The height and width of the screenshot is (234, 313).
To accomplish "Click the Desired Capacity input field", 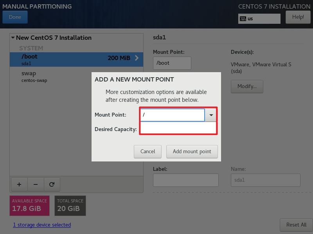I will pos(178,129).
